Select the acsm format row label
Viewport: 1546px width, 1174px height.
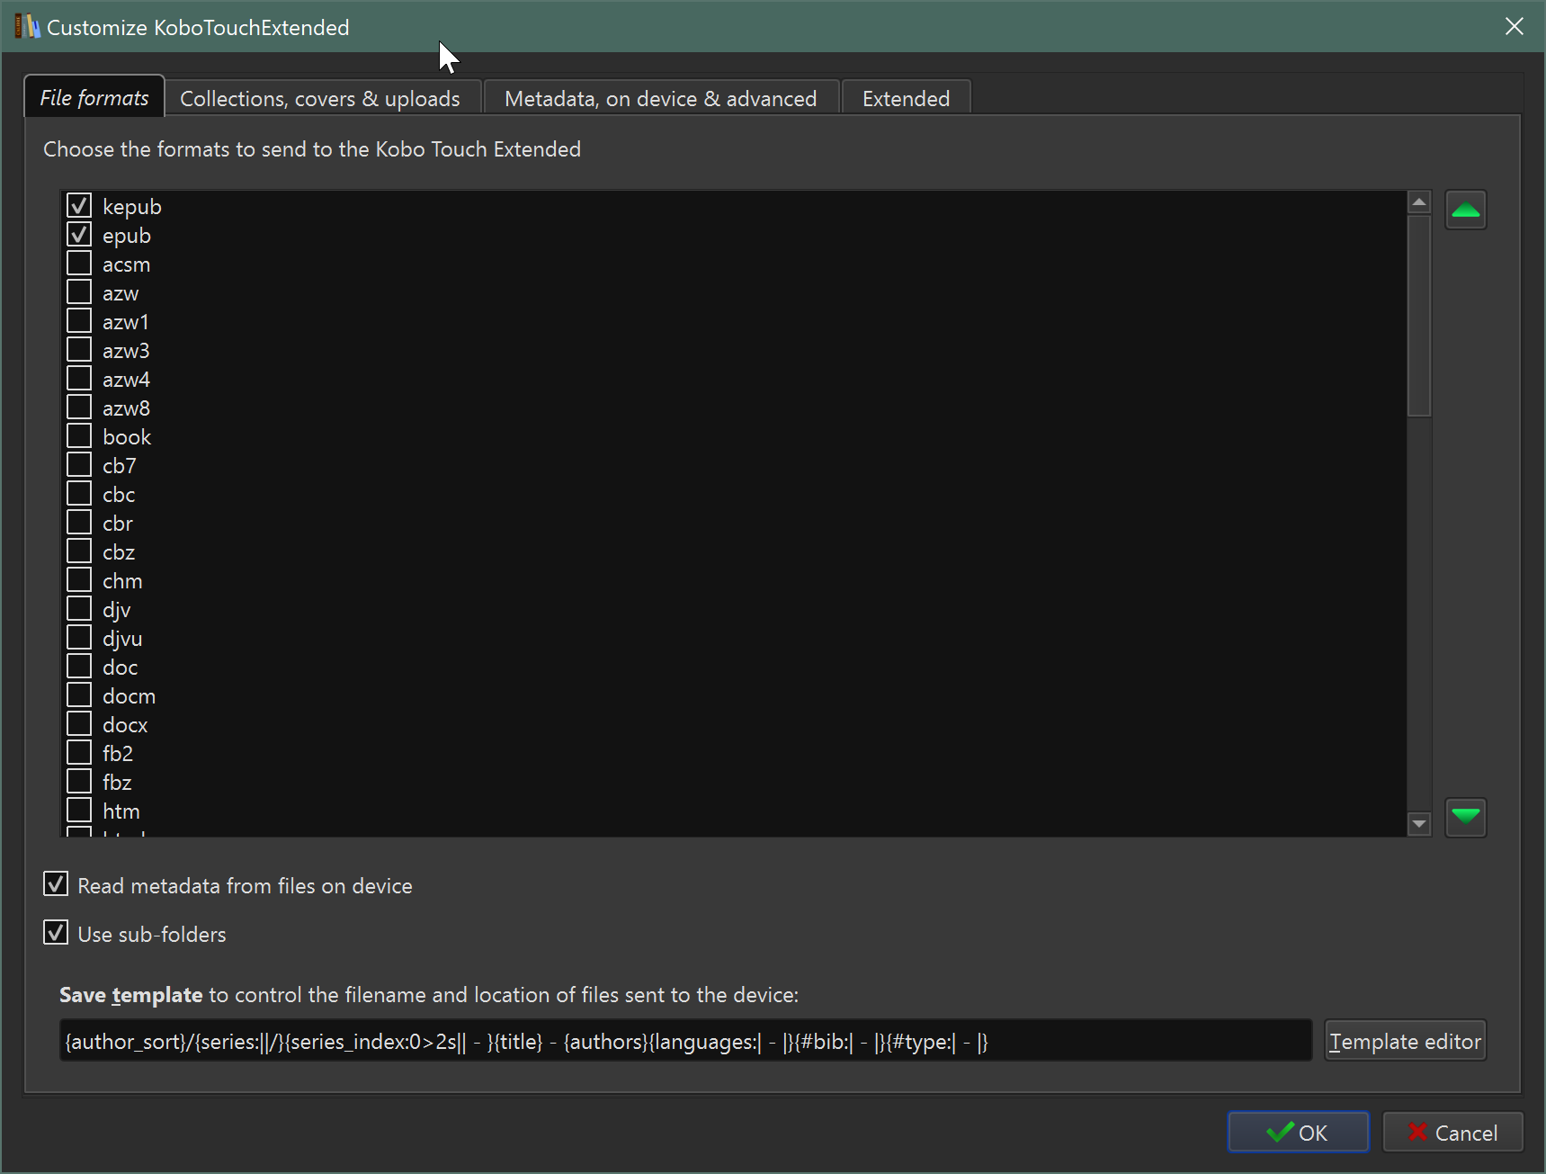126,264
